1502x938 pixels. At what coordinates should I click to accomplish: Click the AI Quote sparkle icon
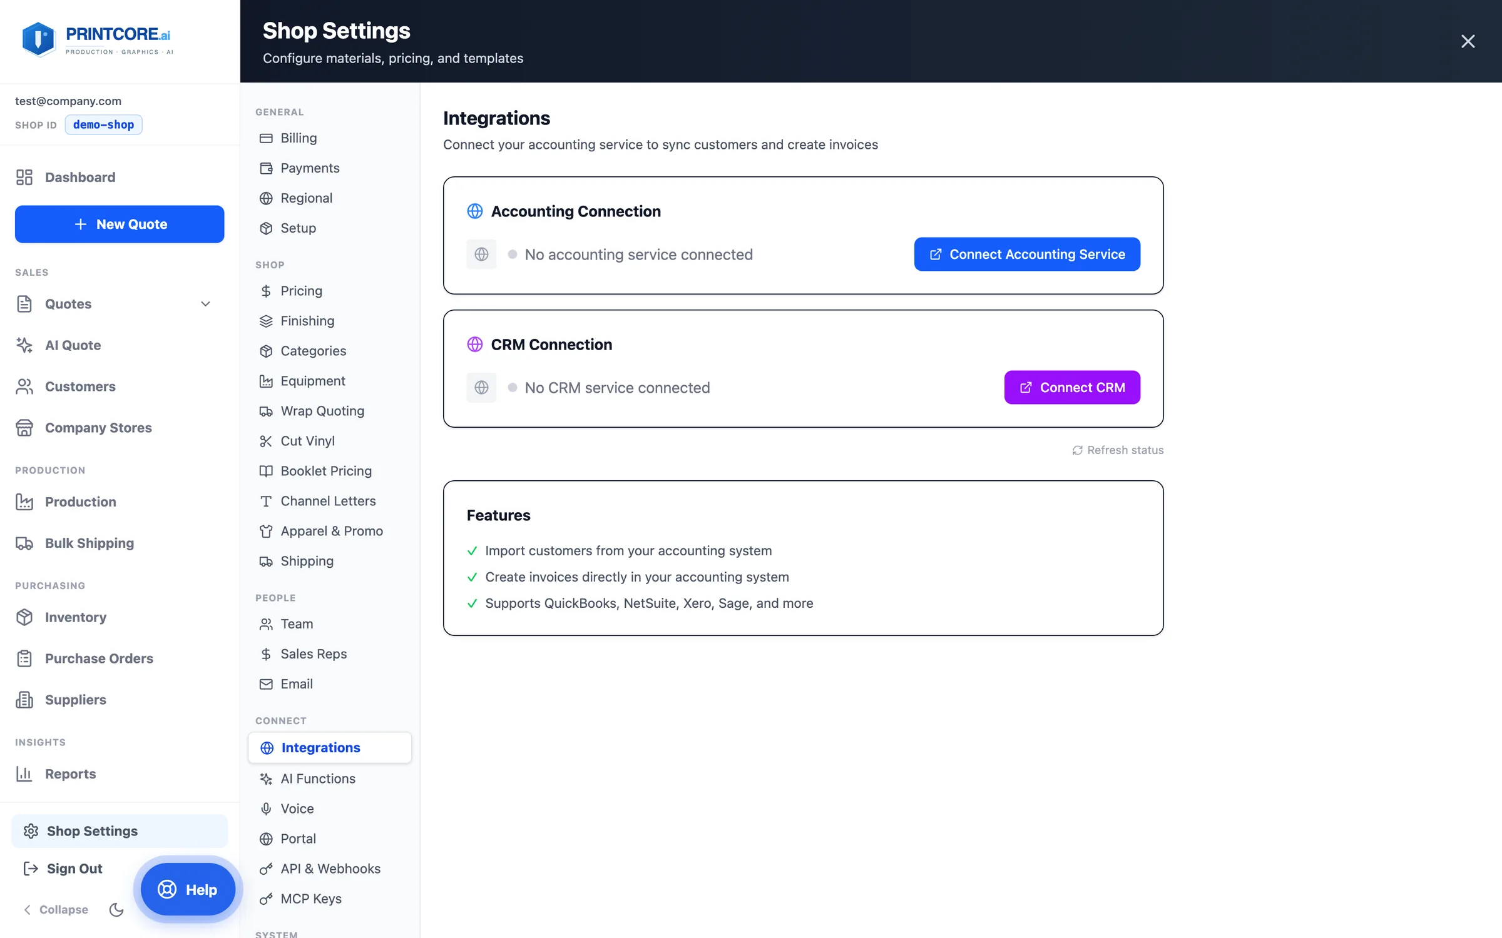(24, 345)
